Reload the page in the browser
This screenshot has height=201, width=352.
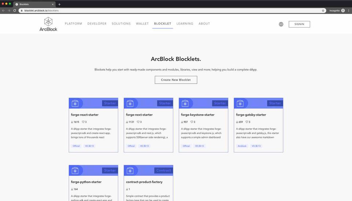(x=15, y=11)
